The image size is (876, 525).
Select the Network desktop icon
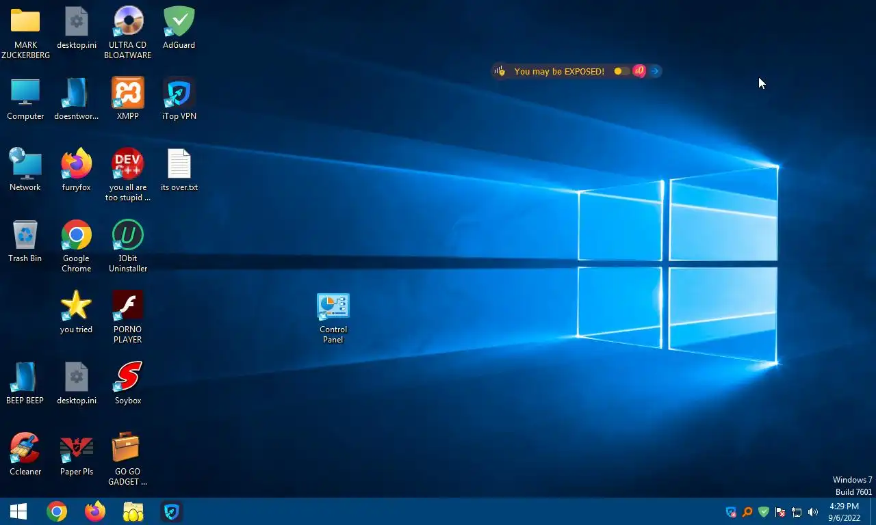[25, 170]
